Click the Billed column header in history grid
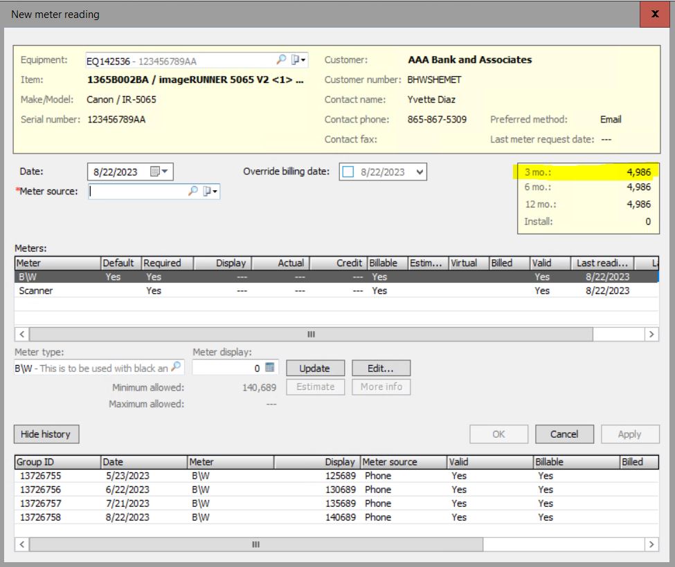The image size is (675, 567). coord(639,462)
